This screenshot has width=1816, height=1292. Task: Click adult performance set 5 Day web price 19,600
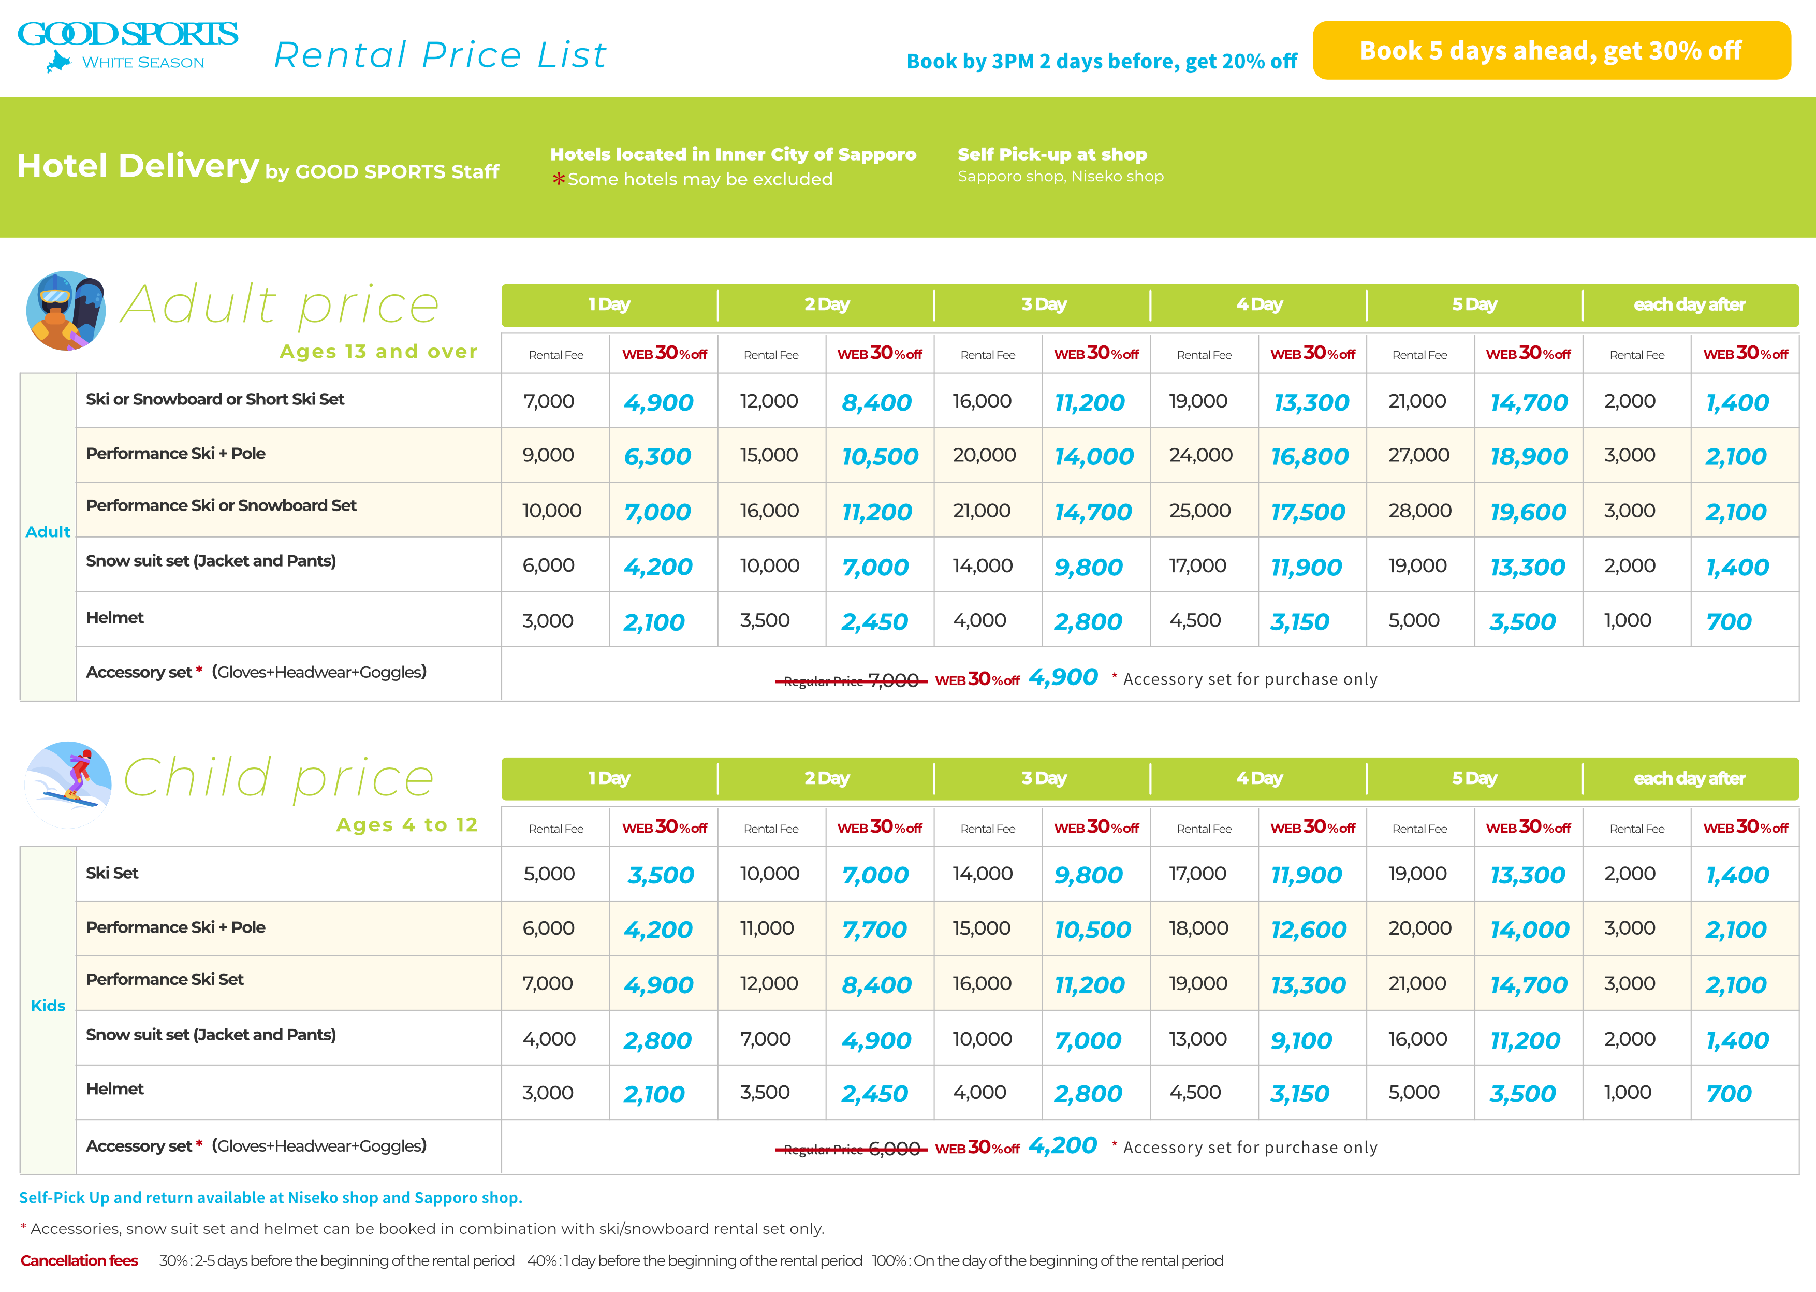[x=1527, y=513]
